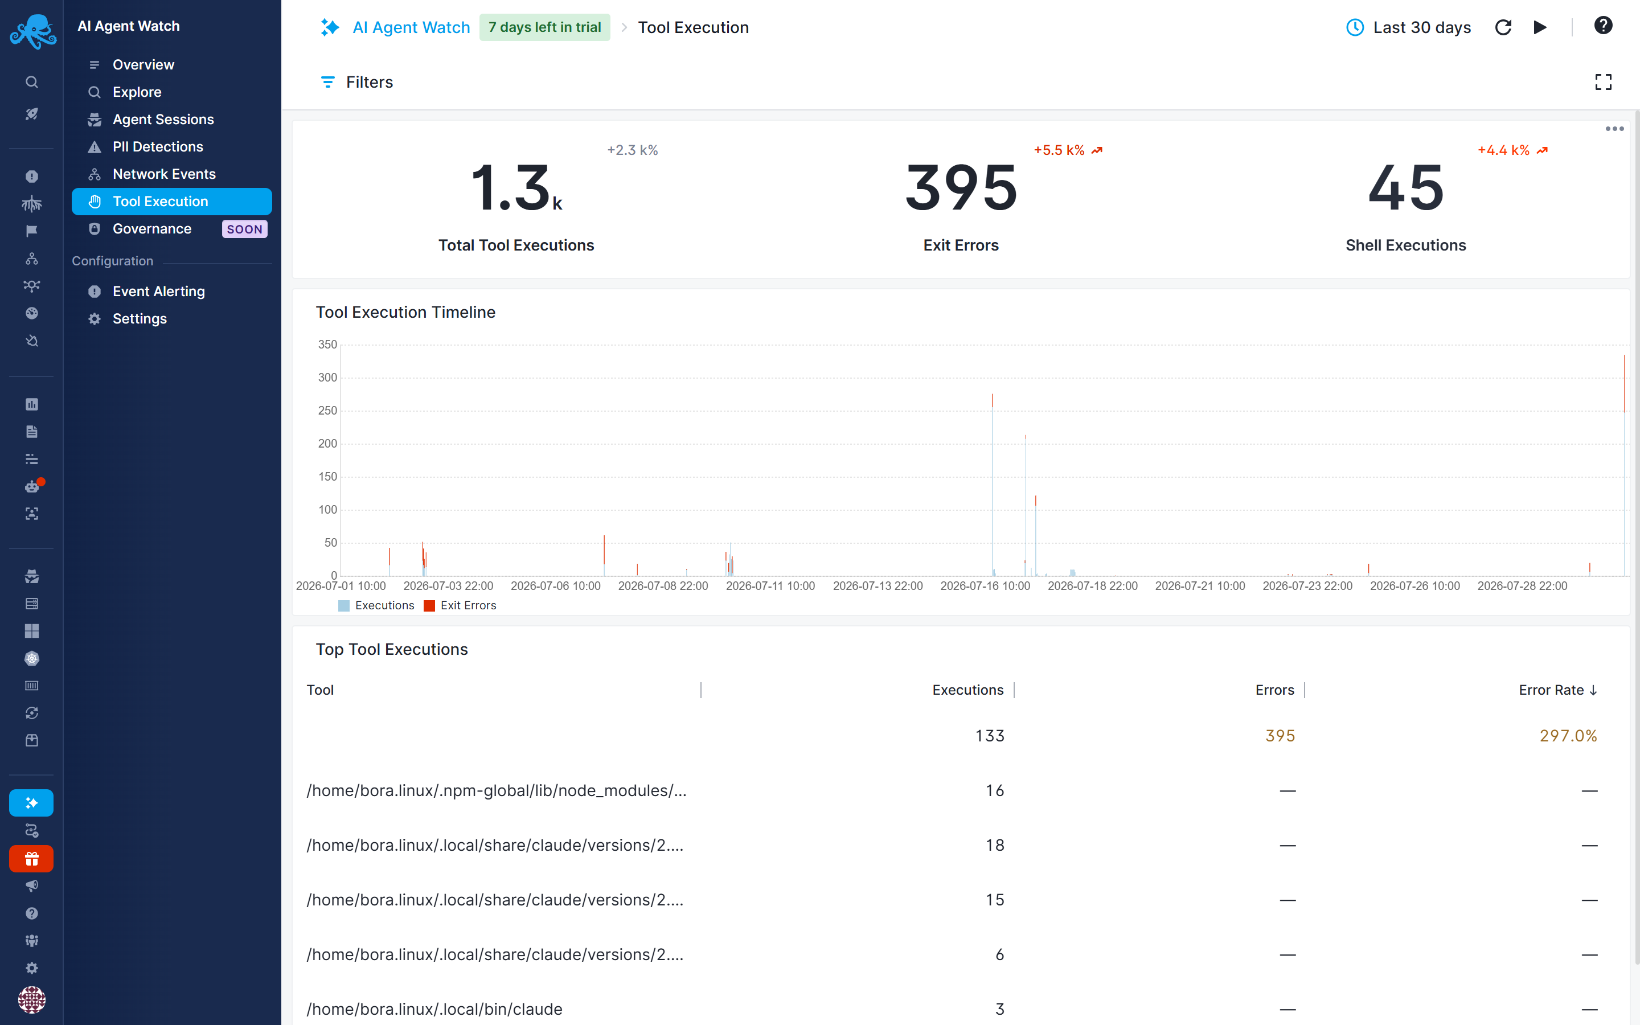Open the Last 30 days time picker
1640x1025 pixels.
tap(1408, 27)
